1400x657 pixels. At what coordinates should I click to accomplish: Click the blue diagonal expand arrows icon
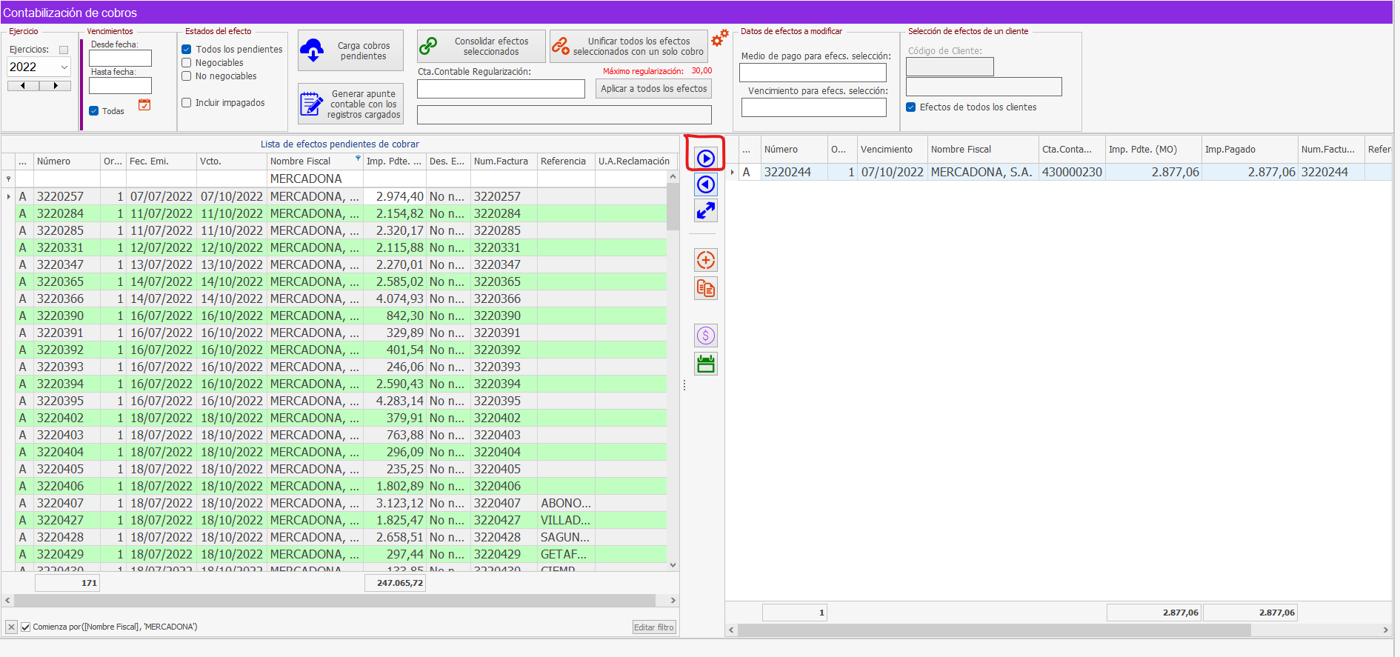705,211
